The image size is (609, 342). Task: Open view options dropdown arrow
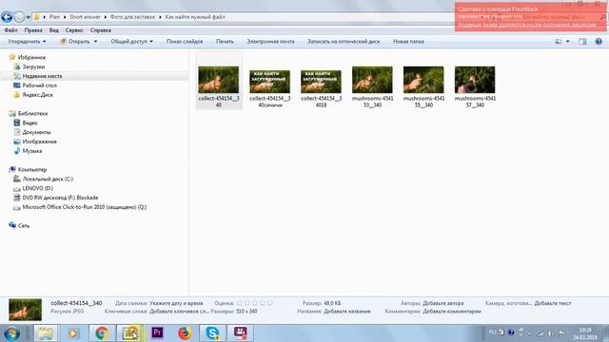pyautogui.click(x=567, y=41)
